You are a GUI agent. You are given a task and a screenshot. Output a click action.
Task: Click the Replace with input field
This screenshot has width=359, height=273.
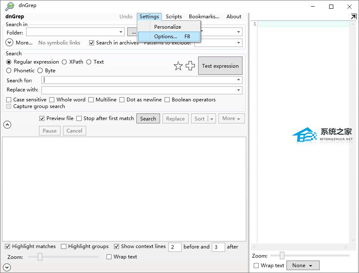pyautogui.click(x=139, y=90)
